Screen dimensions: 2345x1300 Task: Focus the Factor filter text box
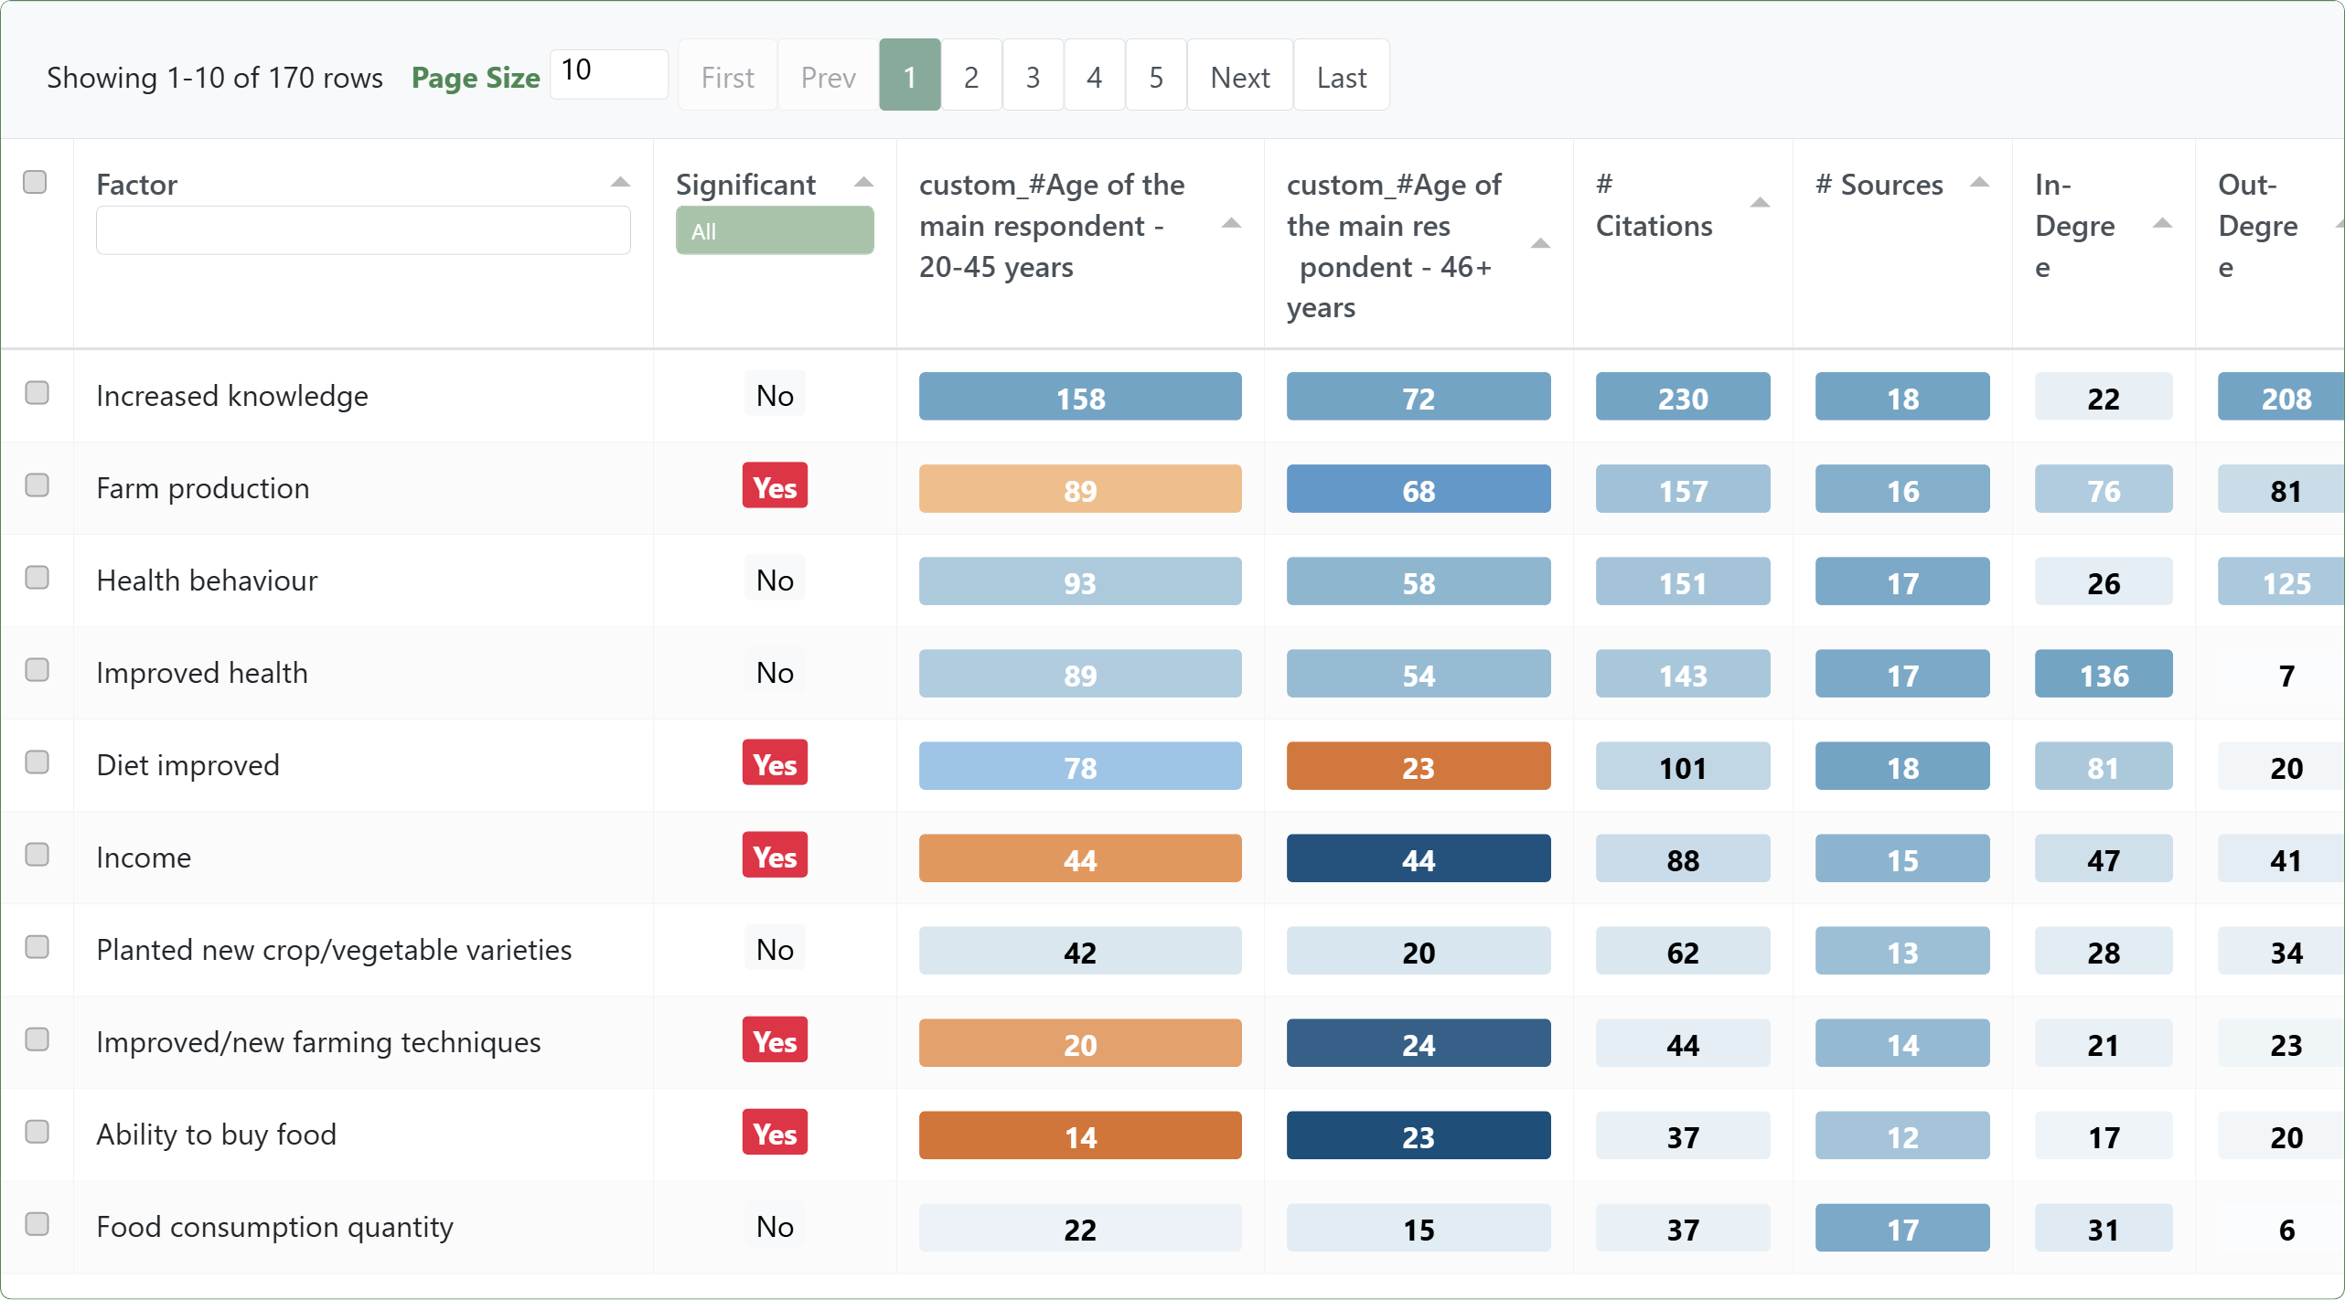pos(362,230)
